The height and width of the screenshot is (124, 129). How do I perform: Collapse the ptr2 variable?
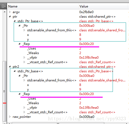tap(10, 67)
